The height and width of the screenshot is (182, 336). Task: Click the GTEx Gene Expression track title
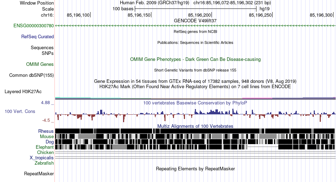coord(195,81)
